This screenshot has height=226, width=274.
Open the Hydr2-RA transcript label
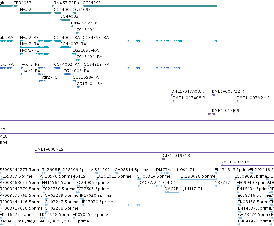(x=30, y=44)
